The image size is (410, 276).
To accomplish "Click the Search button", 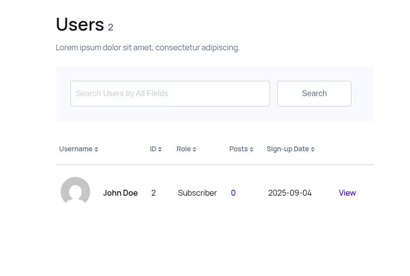I will click(x=314, y=94).
